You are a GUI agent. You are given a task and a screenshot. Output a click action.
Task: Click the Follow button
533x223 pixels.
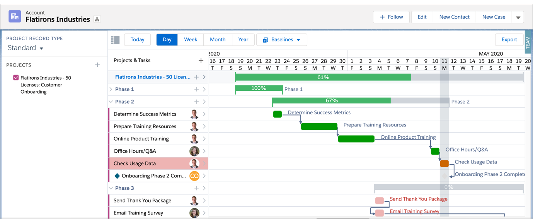click(391, 17)
